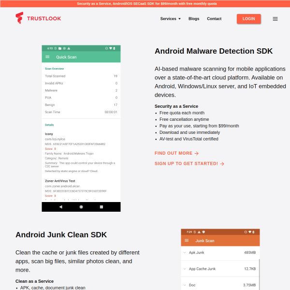Click the Android Junk Clean SDK heading
Image resolution: width=290 pixels, height=290 pixels.
tap(61, 234)
